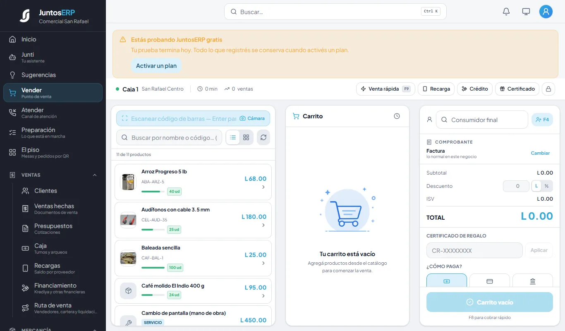Click the Activar un plan button
The height and width of the screenshot is (331, 565).
[156, 66]
